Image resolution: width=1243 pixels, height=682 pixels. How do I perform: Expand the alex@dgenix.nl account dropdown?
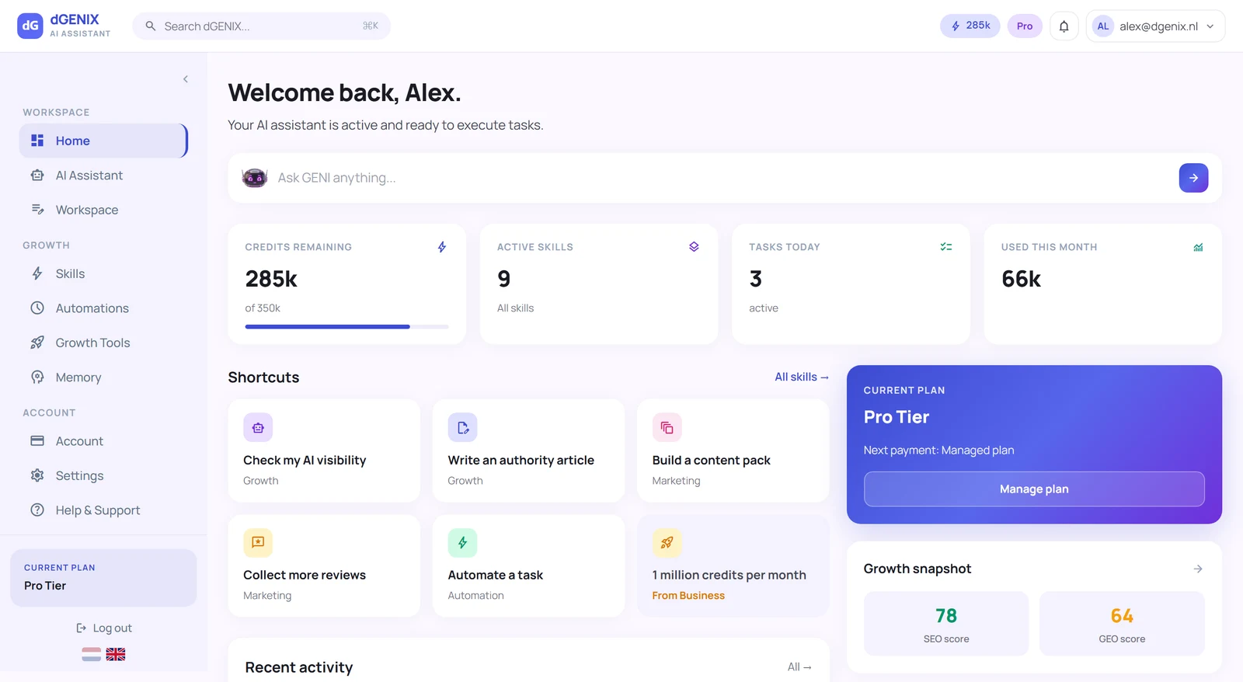[x=1155, y=26]
